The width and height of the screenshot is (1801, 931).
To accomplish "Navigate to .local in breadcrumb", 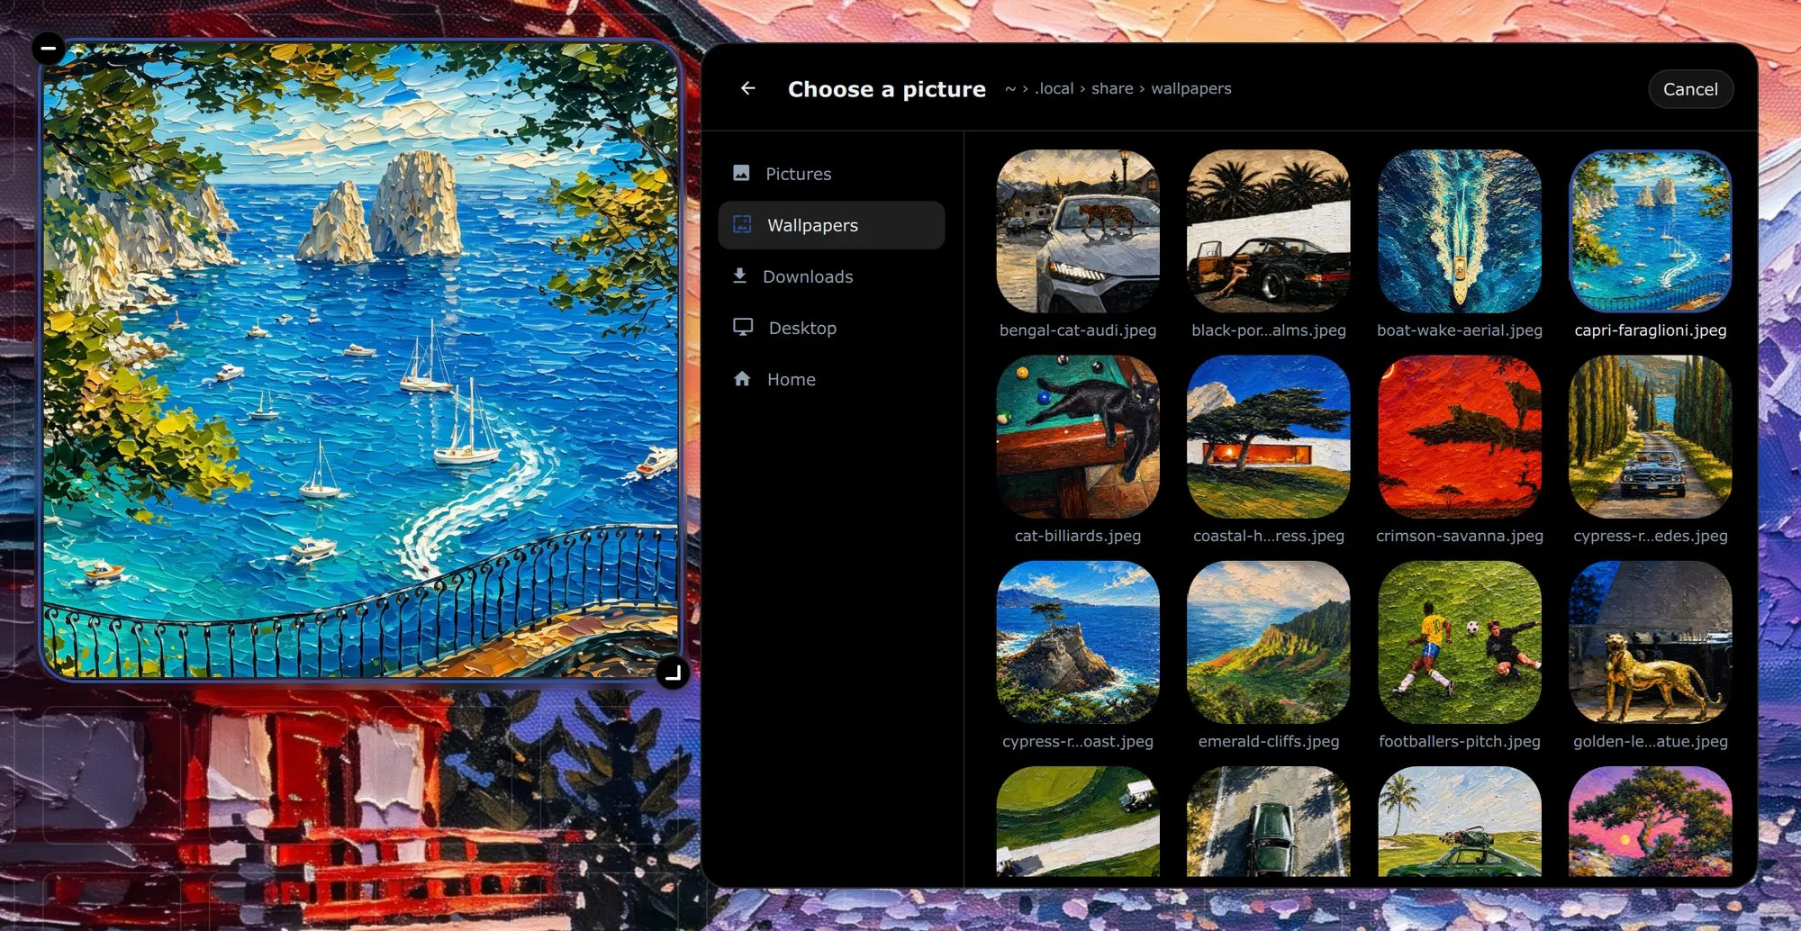I will coord(1054,88).
